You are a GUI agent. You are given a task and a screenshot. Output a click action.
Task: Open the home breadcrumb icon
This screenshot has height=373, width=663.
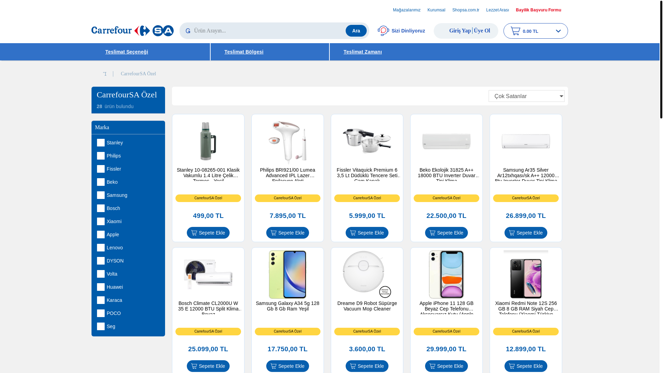point(105,74)
